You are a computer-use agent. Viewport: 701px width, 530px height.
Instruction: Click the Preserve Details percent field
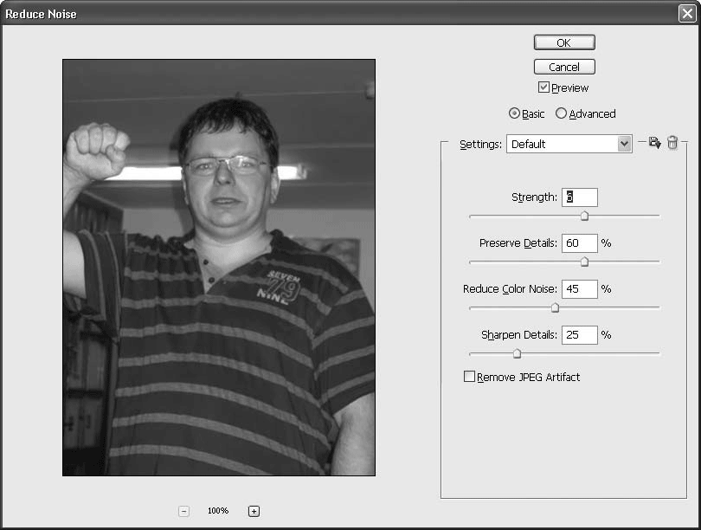[x=579, y=243]
